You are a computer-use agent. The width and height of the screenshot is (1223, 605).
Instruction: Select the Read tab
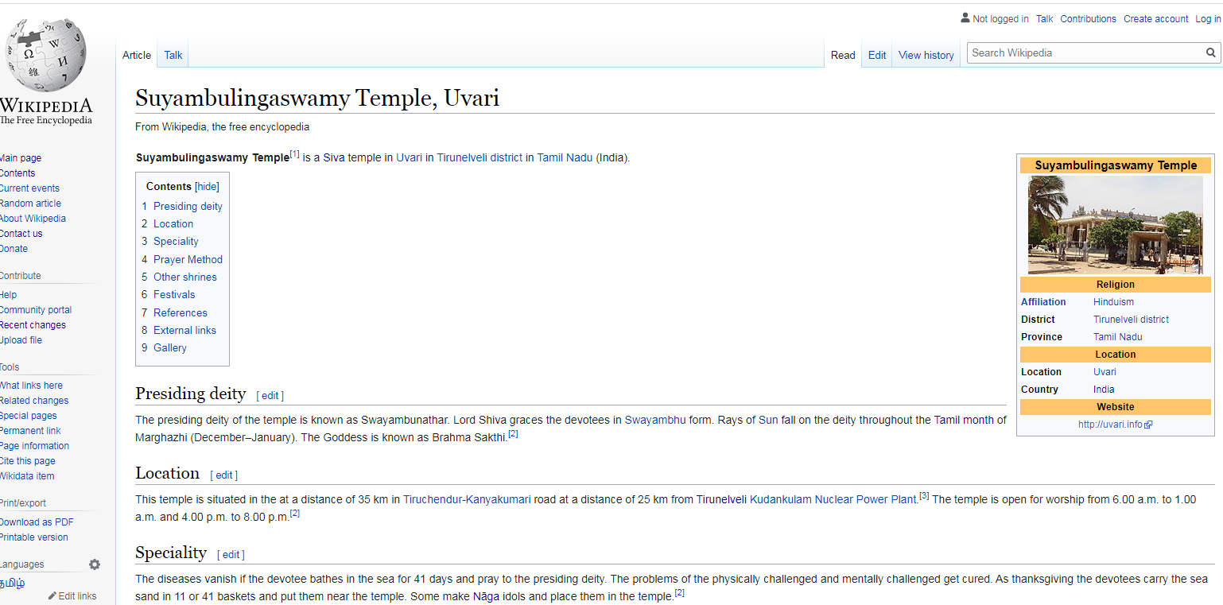tap(843, 55)
